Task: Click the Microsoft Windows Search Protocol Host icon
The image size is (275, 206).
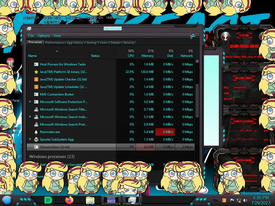Action: tap(36, 124)
